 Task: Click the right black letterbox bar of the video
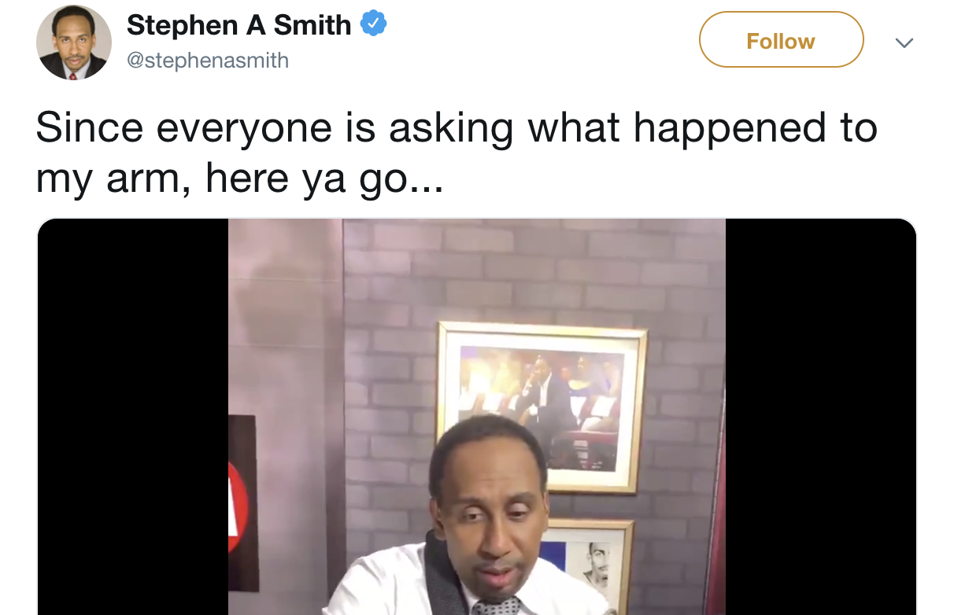tap(821, 417)
